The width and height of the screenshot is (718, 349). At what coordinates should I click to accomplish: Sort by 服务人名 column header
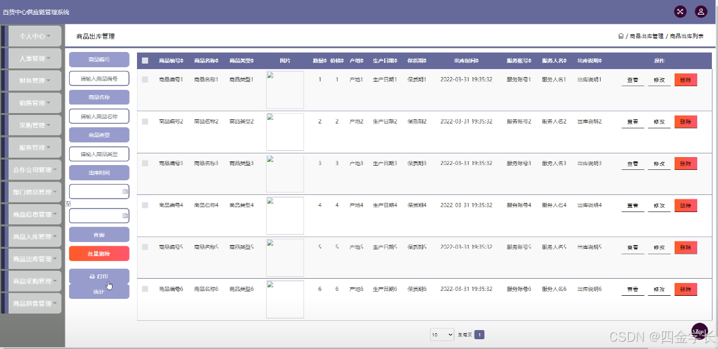pyautogui.click(x=555, y=61)
